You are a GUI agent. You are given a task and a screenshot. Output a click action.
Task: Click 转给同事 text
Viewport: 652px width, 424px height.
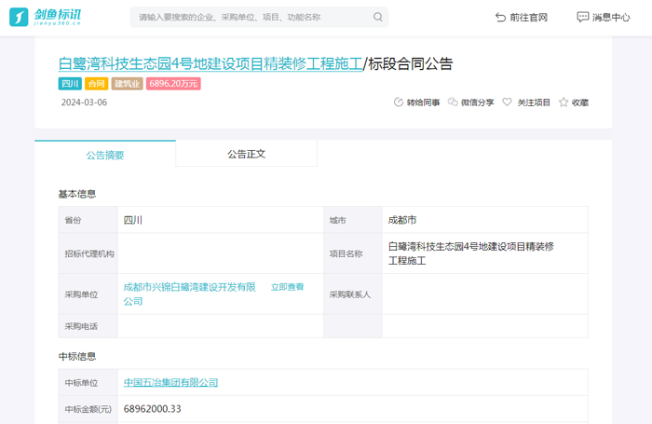click(x=423, y=103)
